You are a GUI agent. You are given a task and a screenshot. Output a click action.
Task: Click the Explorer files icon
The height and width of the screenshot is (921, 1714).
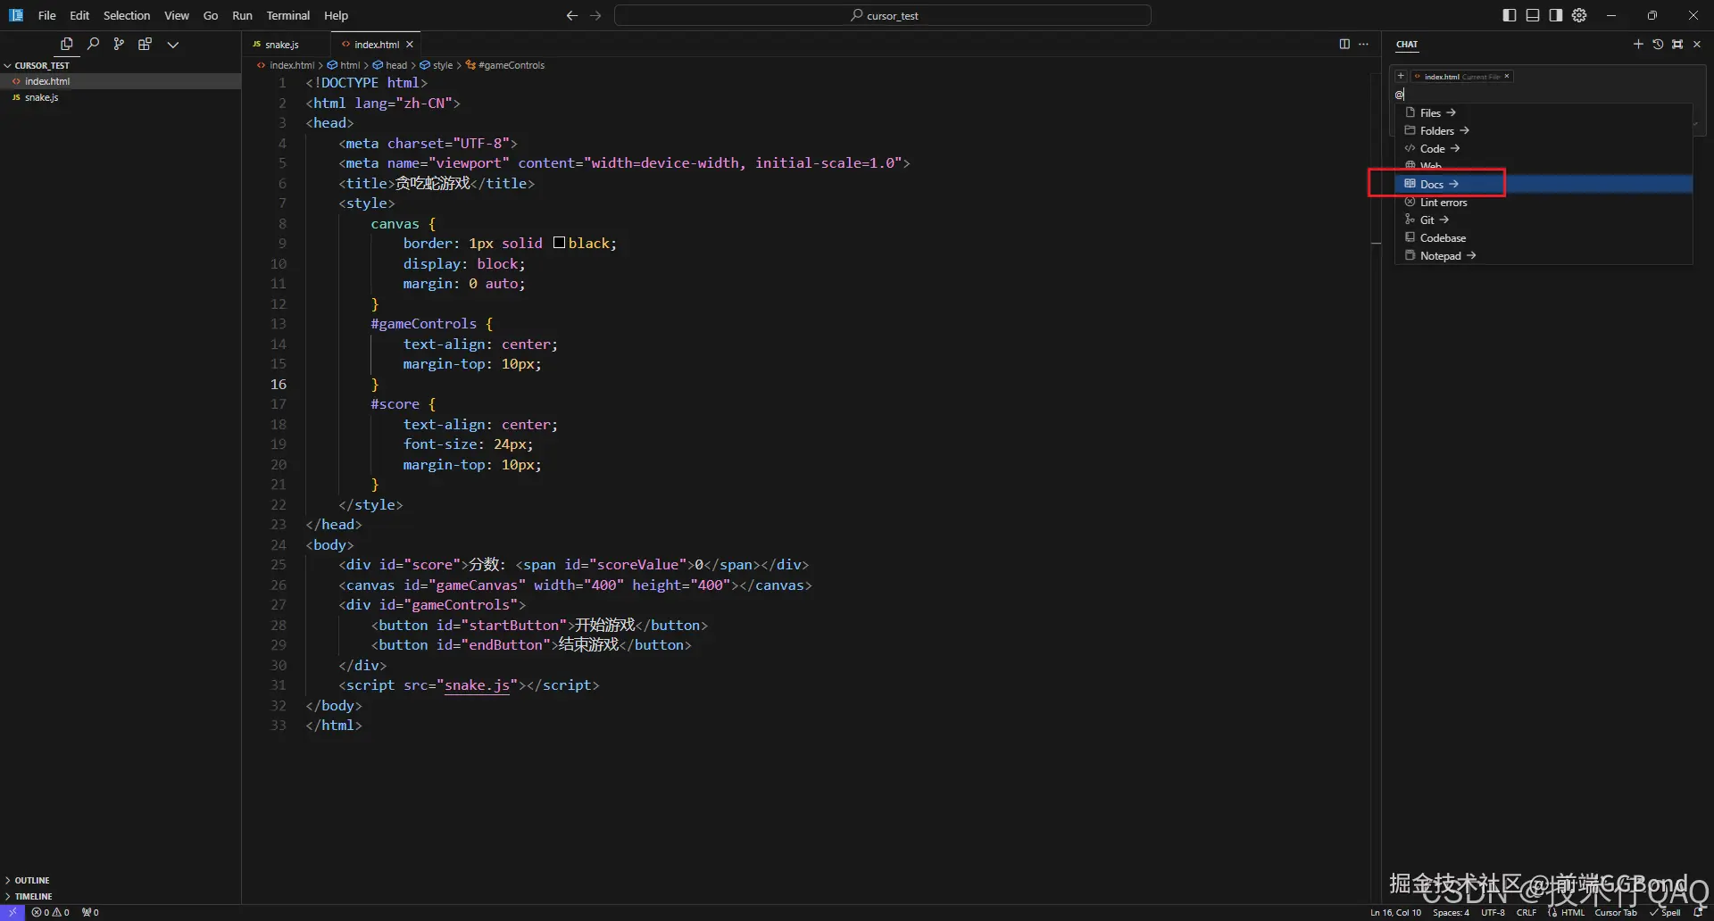[67, 44]
